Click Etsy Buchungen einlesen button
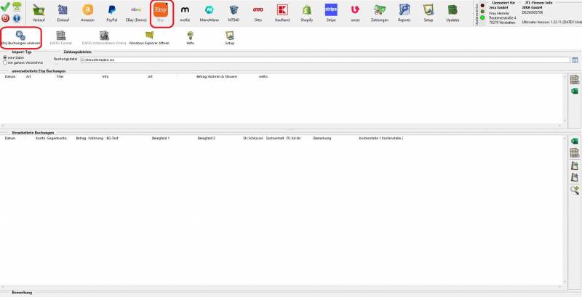The height and width of the screenshot is (297, 582). click(20, 38)
